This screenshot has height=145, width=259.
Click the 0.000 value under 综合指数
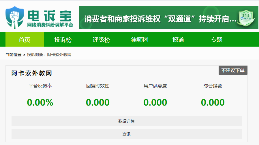point(213,102)
